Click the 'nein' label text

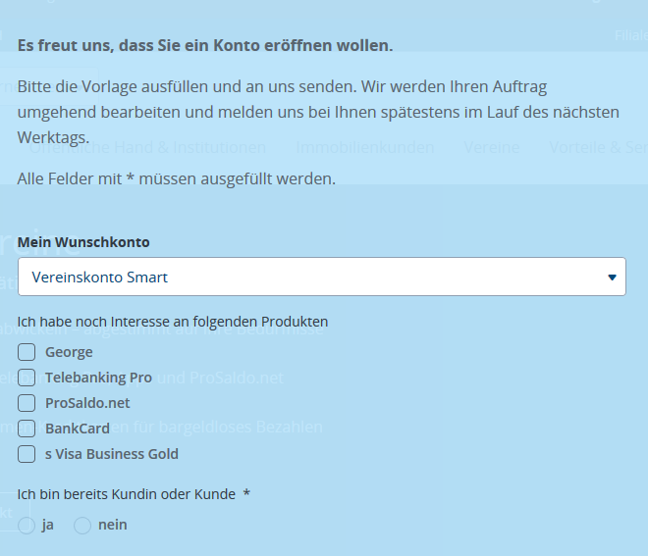pyautogui.click(x=113, y=525)
